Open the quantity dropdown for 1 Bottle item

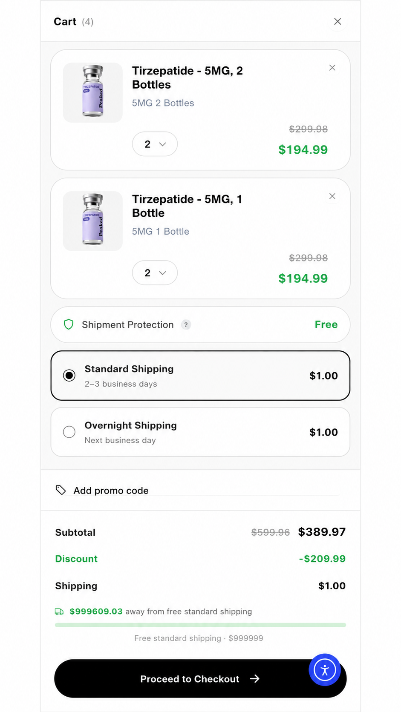pos(155,273)
